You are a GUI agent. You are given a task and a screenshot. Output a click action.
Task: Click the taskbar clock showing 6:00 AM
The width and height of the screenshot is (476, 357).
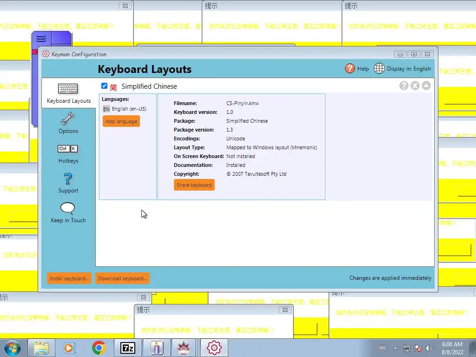(x=452, y=348)
